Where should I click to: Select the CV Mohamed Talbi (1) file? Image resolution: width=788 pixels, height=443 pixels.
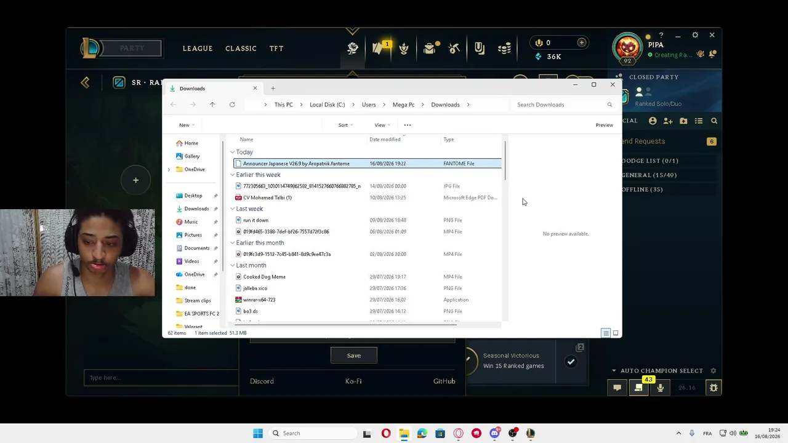click(368, 198)
